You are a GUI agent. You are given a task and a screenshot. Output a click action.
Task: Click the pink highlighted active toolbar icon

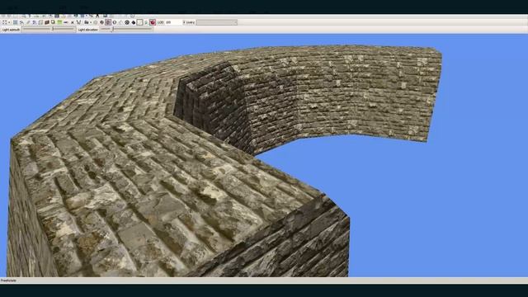(108, 22)
